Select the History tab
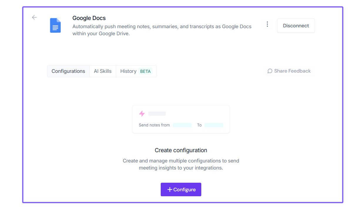Image resolution: width=362 pixels, height=208 pixels. [128, 71]
